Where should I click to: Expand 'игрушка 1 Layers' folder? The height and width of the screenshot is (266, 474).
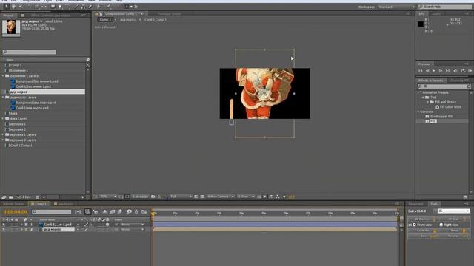3,134
